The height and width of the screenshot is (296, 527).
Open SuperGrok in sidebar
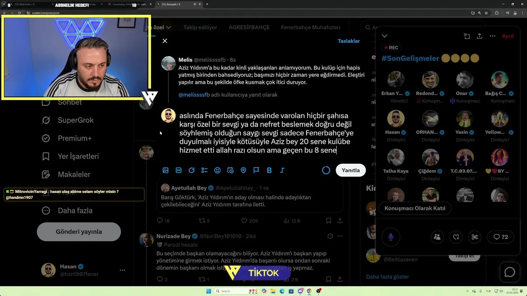coord(68,120)
